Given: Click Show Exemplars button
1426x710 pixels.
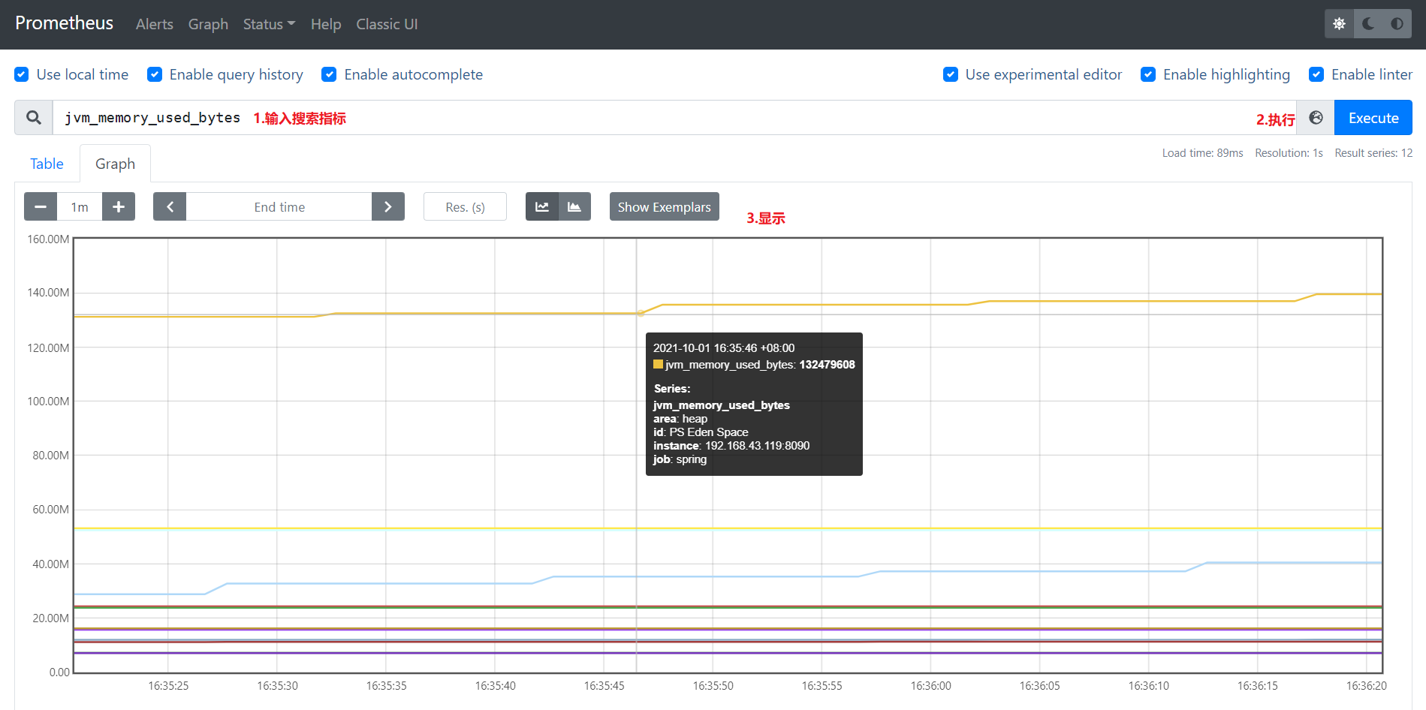Looking at the screenshot, I should [664, 206].
